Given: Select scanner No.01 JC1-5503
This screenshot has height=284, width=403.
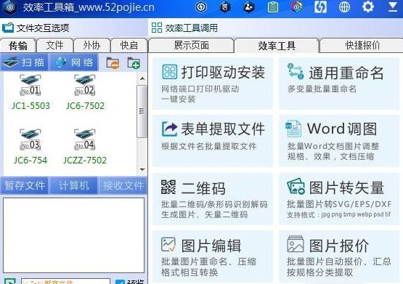Looking at the screenshot, I should 30,93.
